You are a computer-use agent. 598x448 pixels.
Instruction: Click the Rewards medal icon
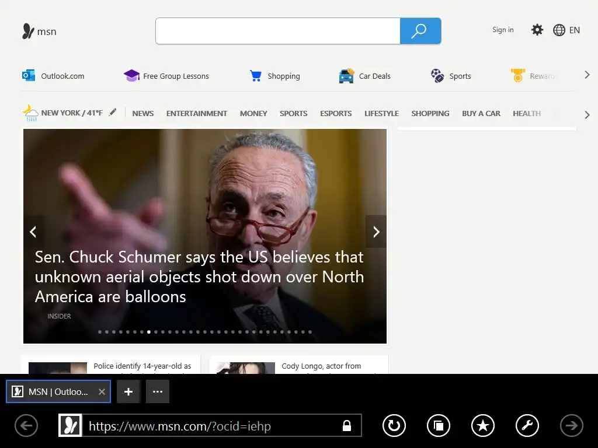pos(518,75)
